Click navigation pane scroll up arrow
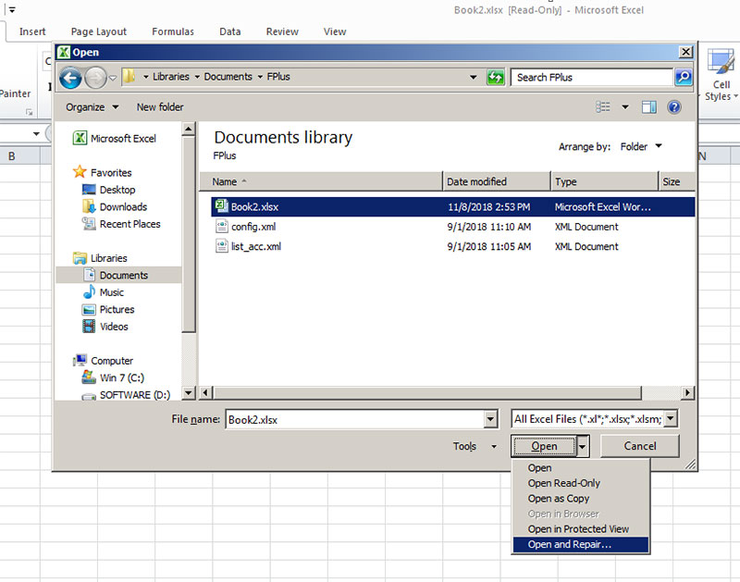This screenshot has width=740, height=582. [189, 129]
